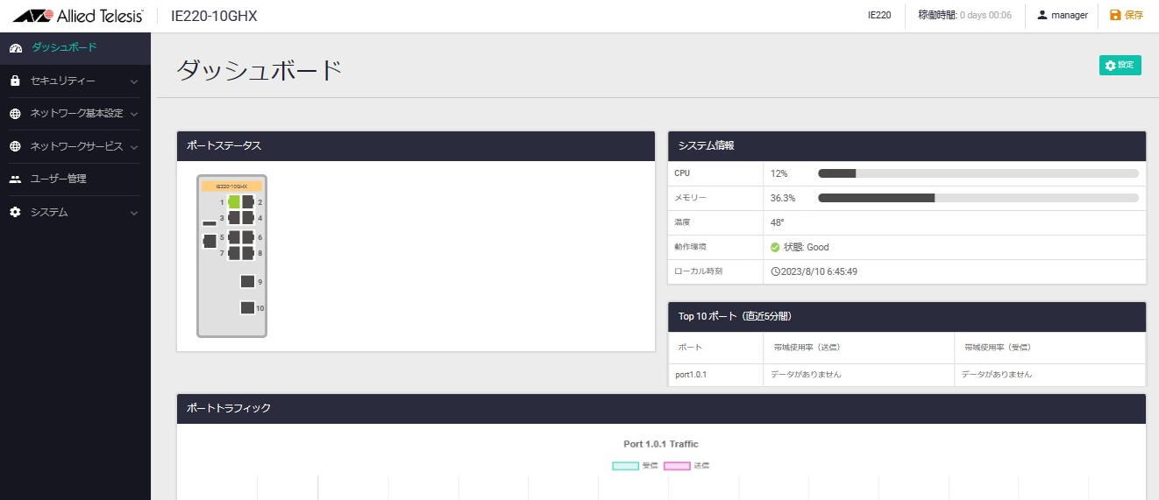Expand the セキュリティー menu chevron
The height and width of the screenshot is (500, 1159).
[x=134, y=81]
